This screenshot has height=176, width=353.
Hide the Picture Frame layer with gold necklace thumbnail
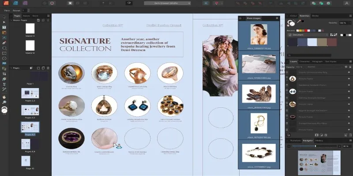click(349, 104)
